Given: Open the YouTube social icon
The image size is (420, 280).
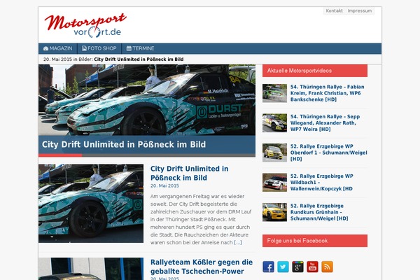Looking at the screenshot, I should (x=312, y=267).
